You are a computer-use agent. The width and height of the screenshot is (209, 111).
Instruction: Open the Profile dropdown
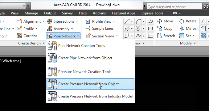pyautogui.click(x=36, y=29)
